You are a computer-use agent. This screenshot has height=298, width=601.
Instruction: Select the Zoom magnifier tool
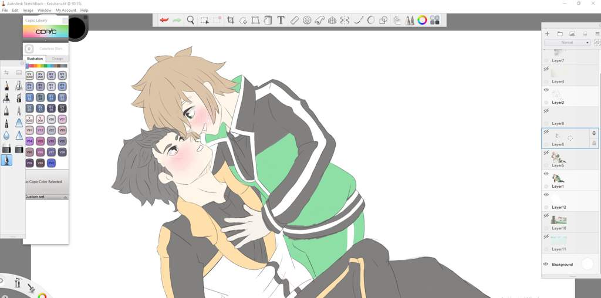coord(191,21)
